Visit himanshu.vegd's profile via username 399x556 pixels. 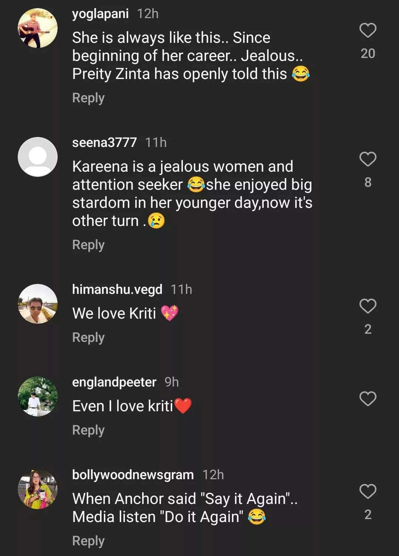117,289
